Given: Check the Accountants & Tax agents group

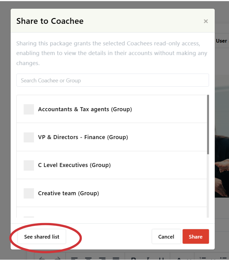Looking at the screenshot, I should (x=29, y=109).
